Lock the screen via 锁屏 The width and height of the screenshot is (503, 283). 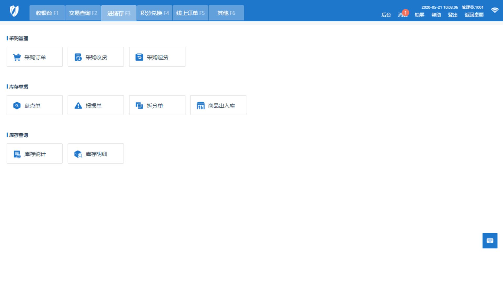pos(419,15)
